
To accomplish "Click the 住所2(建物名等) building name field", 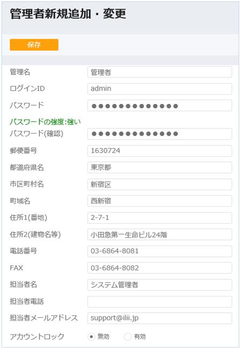I will pyautogui.click(x=160, y=234).
